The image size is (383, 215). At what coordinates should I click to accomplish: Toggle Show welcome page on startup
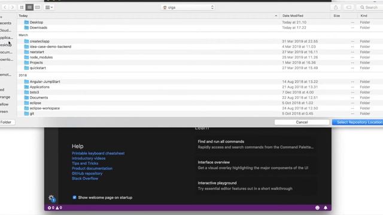point(74,198)
